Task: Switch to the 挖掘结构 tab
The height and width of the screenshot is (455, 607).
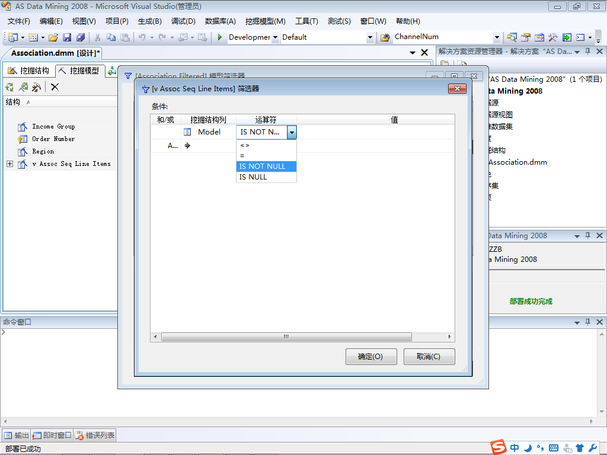Action: click(x=28, y=71)
